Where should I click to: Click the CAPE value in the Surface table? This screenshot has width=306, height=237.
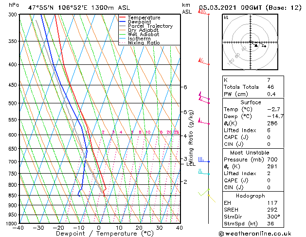(x=269, y=137)
